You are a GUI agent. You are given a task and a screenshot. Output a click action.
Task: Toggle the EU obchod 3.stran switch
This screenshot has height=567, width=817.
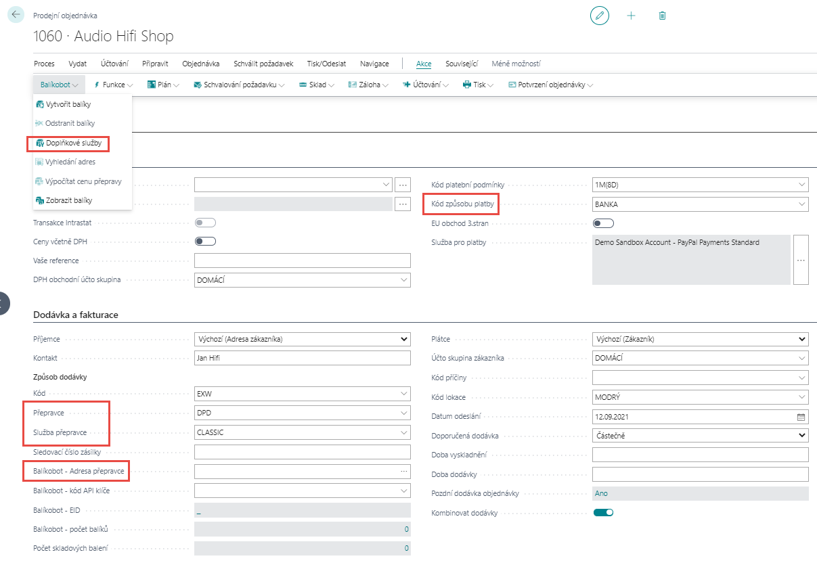click(603, 223)
